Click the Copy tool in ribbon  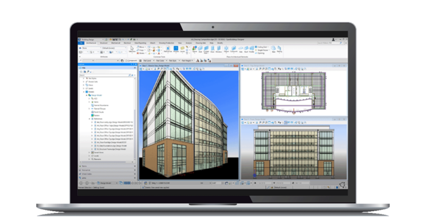(x=141, y=50)
